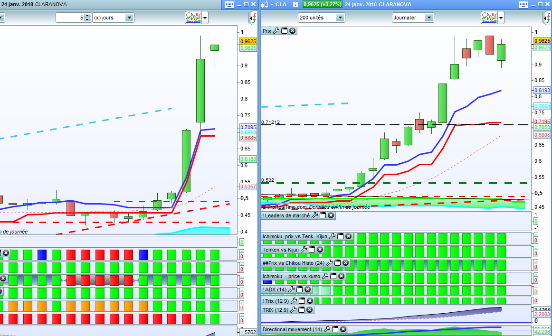Viewport: 552px width, 336px height.
Task: Open wrench settings for Leaders de marché
Action: (x=315, y=215)
